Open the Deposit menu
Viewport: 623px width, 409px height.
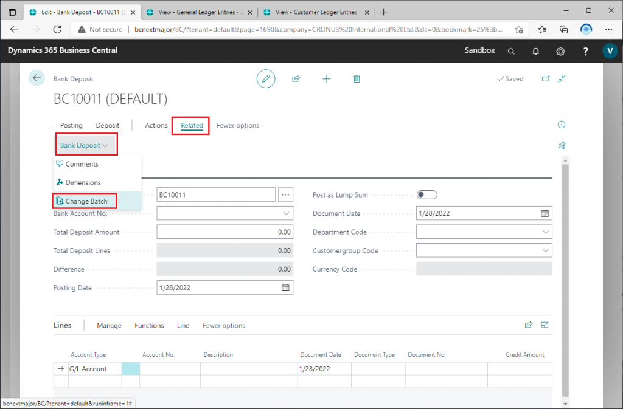[x=108, y=125]
